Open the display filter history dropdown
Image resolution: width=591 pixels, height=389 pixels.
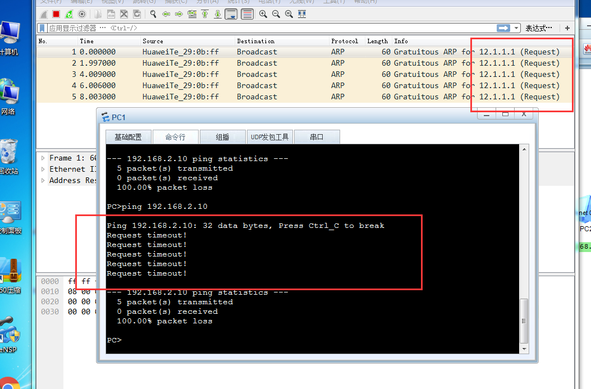click(516, 28)
